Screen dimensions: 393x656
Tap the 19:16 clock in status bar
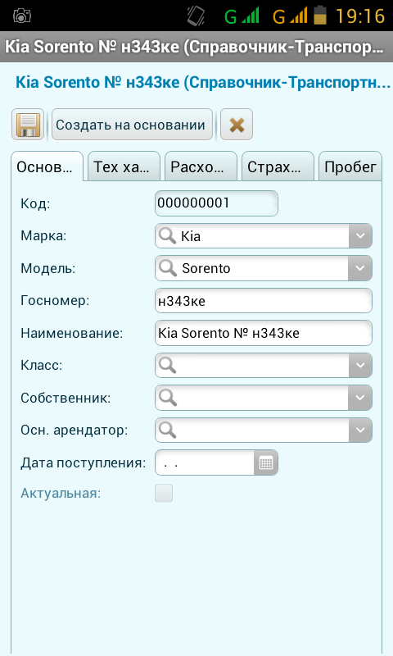click(x=360, y=16)
